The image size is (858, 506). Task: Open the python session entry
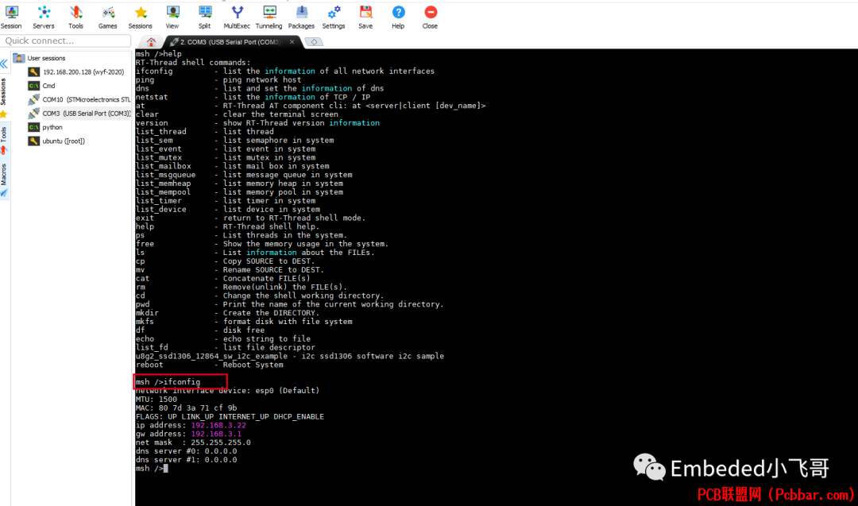[45, 127]
